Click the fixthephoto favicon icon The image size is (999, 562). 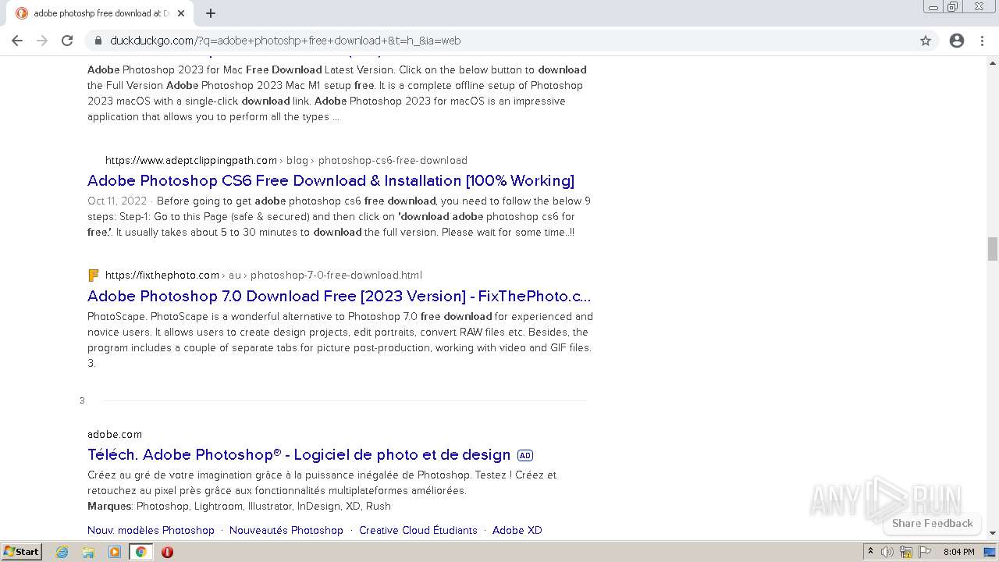coord(94,275)
